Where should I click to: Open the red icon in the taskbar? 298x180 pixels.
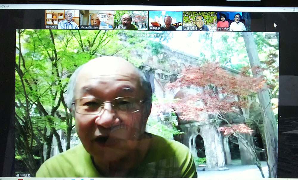[x=20, y=179]
